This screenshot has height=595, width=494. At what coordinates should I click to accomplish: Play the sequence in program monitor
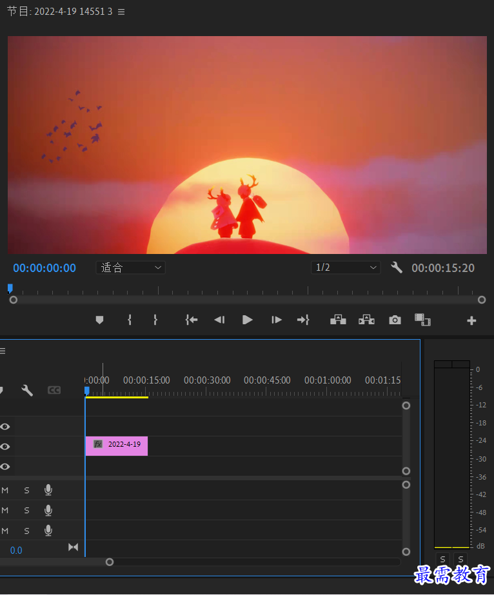(247, 320)
